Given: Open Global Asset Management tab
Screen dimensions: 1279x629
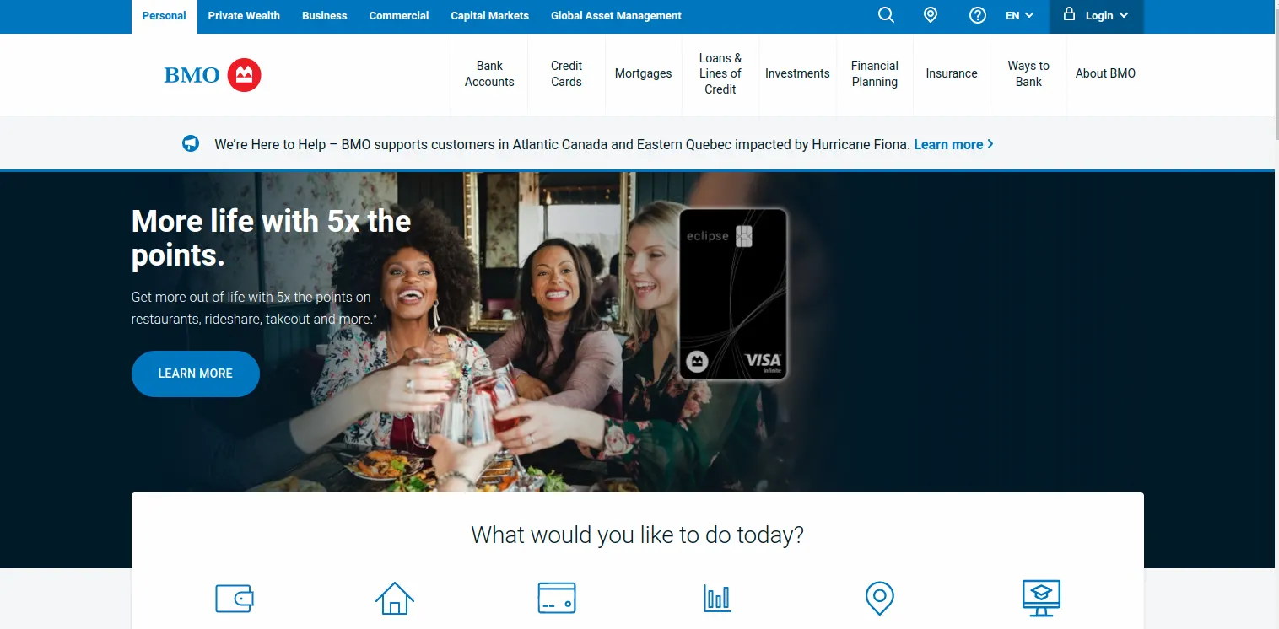Looking at the screenshot, I should pos(617,16).
